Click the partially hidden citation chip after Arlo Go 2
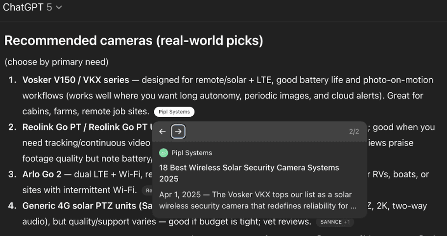Screen dimensions: 447x236 tap(147, 190)
